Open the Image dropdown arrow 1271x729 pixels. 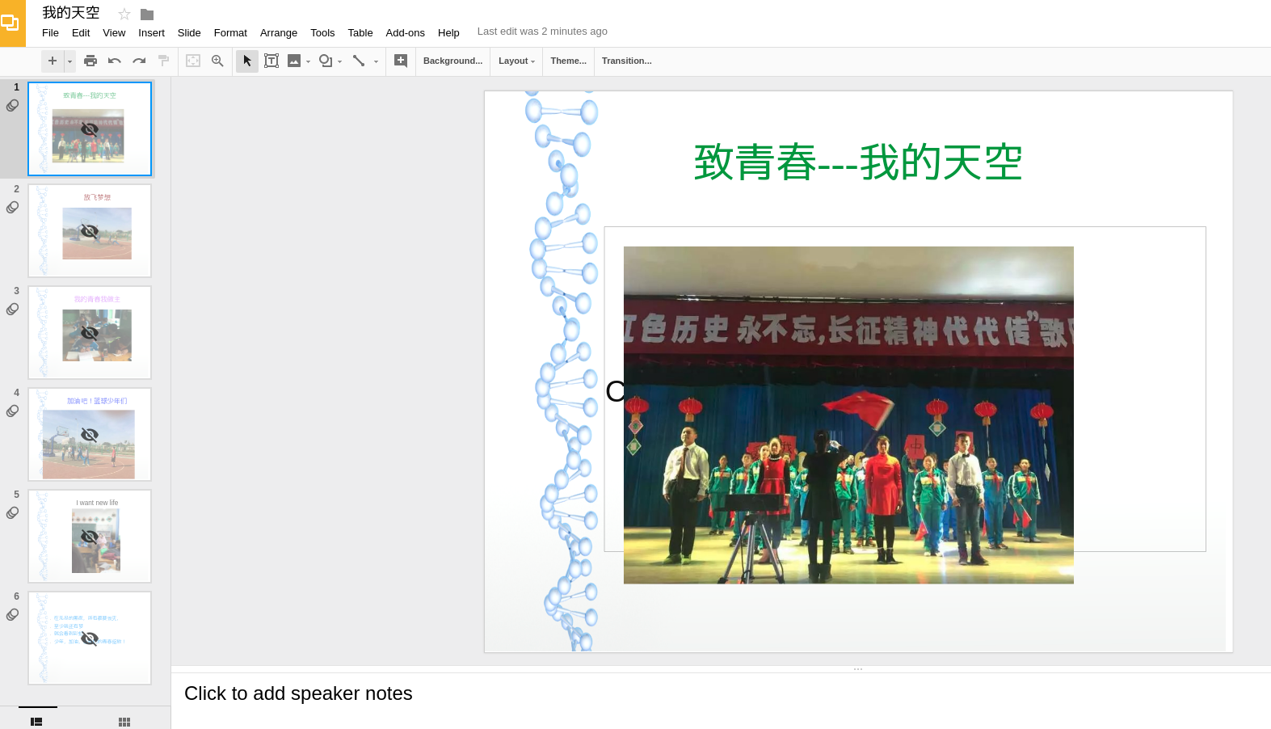point(308,61)
